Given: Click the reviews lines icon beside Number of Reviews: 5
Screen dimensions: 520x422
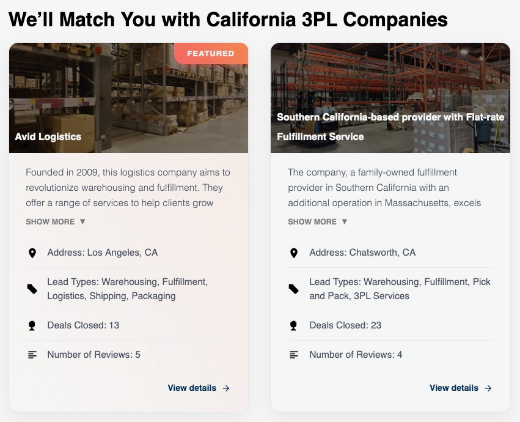Looking at the screenshot, I should coord(32,355).
